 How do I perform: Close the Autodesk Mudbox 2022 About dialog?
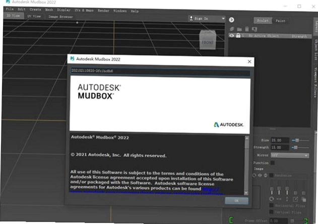pos(249,62)
